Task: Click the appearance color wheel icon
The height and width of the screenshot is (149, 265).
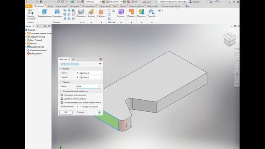Action: tap(104, 2)
